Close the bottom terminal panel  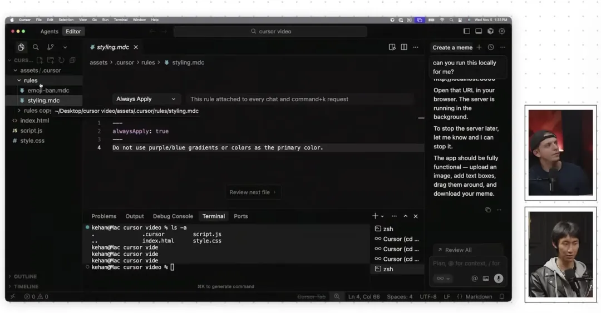(x=416, y=216)
